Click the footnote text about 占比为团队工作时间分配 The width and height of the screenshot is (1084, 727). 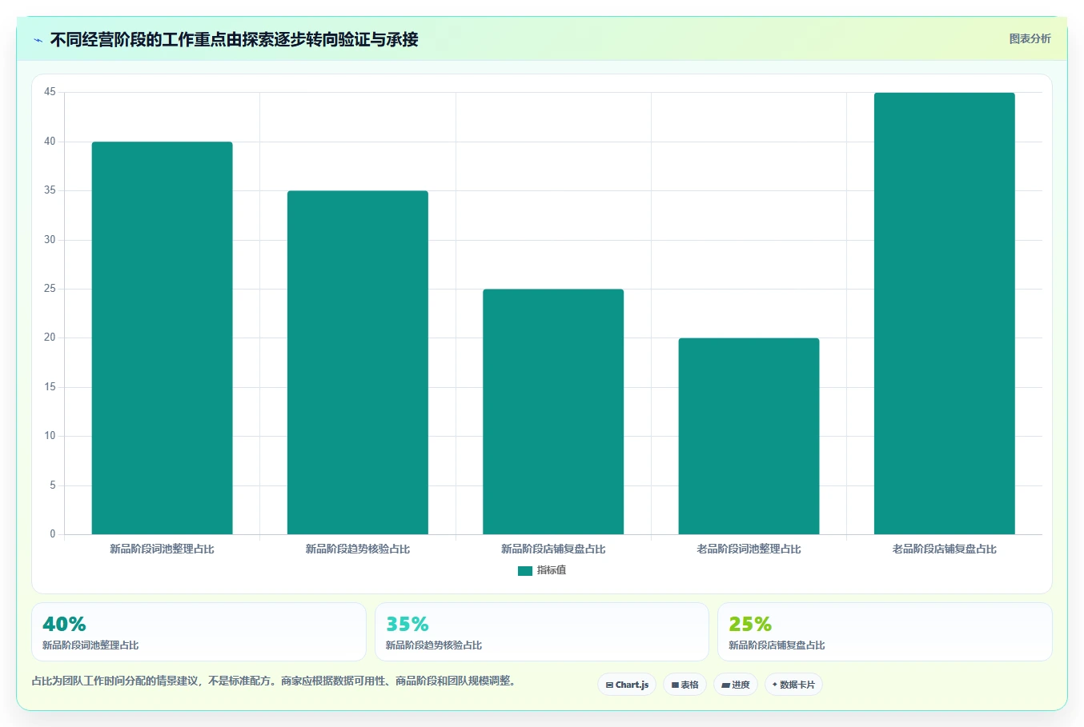point(276,681)
